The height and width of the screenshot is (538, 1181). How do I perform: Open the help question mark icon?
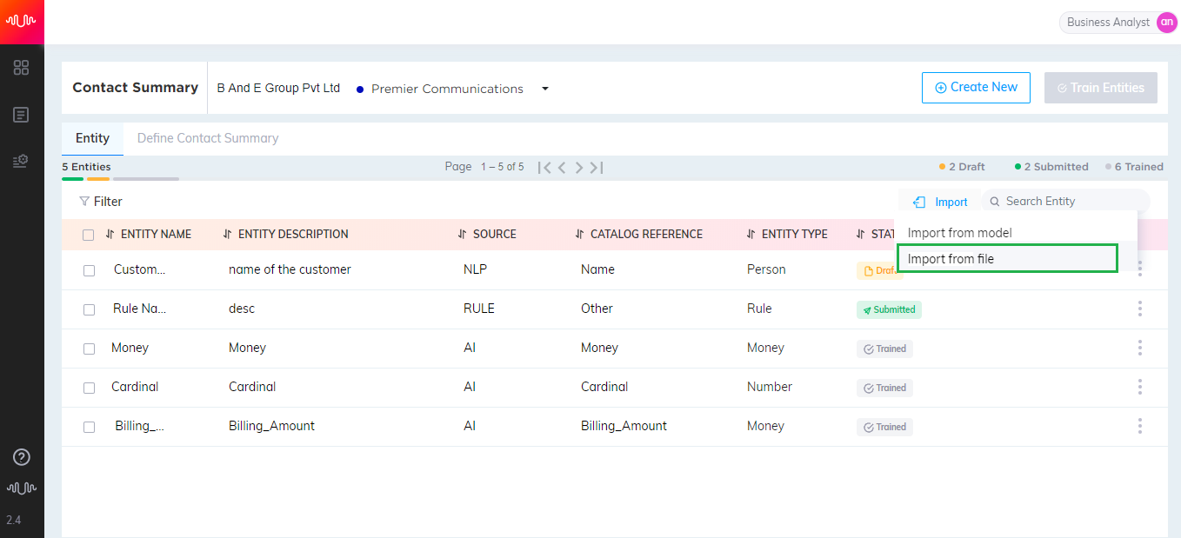[x=22, y=457]
